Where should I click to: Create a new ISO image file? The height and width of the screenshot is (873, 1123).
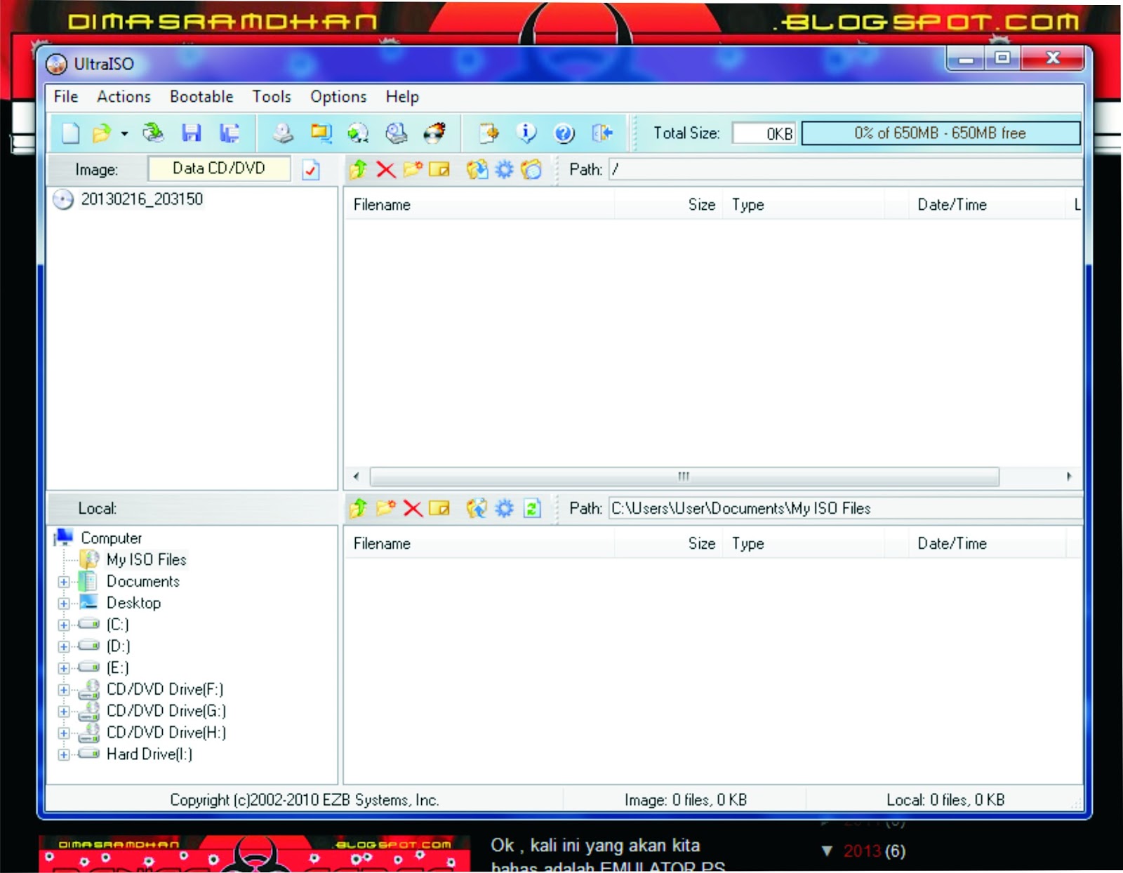click(69, 132)
